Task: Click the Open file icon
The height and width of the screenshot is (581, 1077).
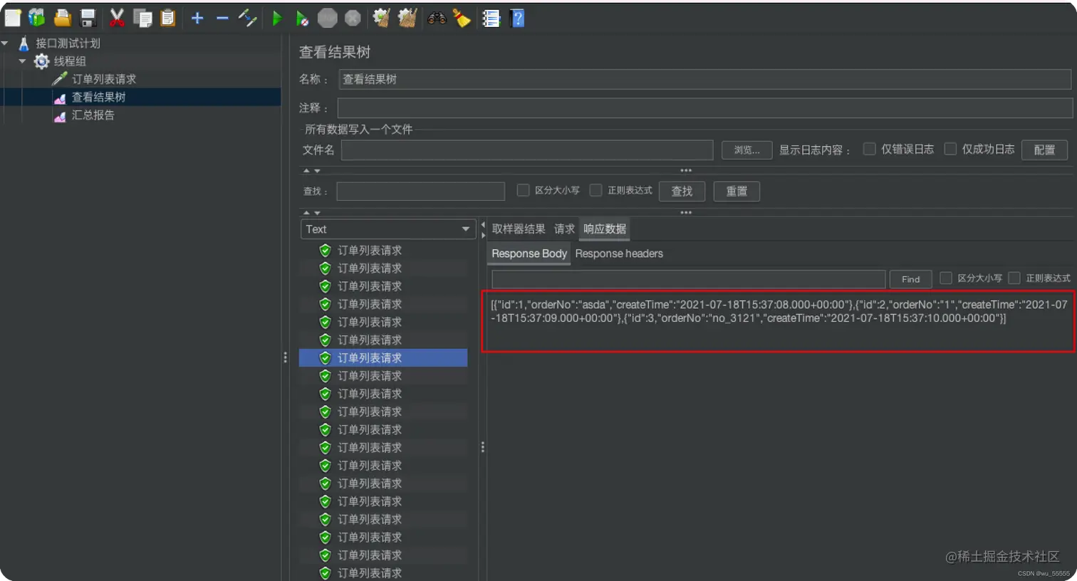Action: tap(63, 18)
